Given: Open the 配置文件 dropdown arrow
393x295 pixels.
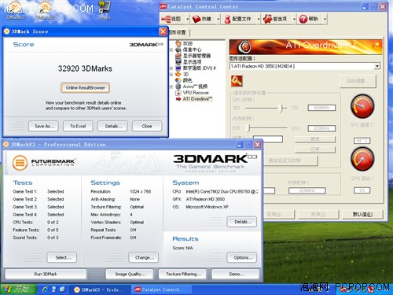Looking at the screenshot, I should point(259,19).
